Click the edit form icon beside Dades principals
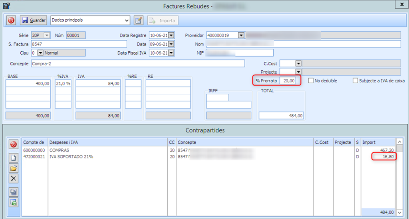 pyautogui.click(x=138, y=20)
